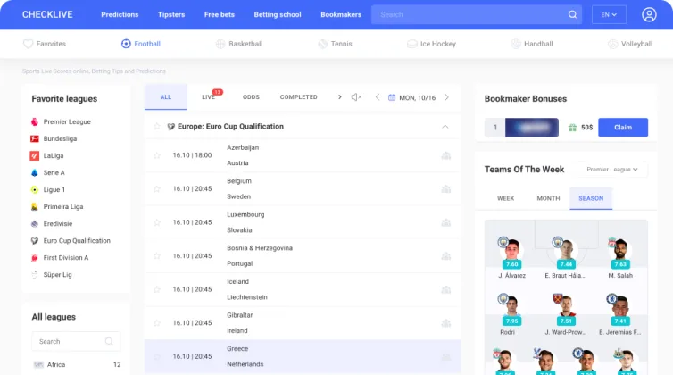Star the Bosnia & Herzegovina vs Portugal match
673x375 pixels.
157,256
